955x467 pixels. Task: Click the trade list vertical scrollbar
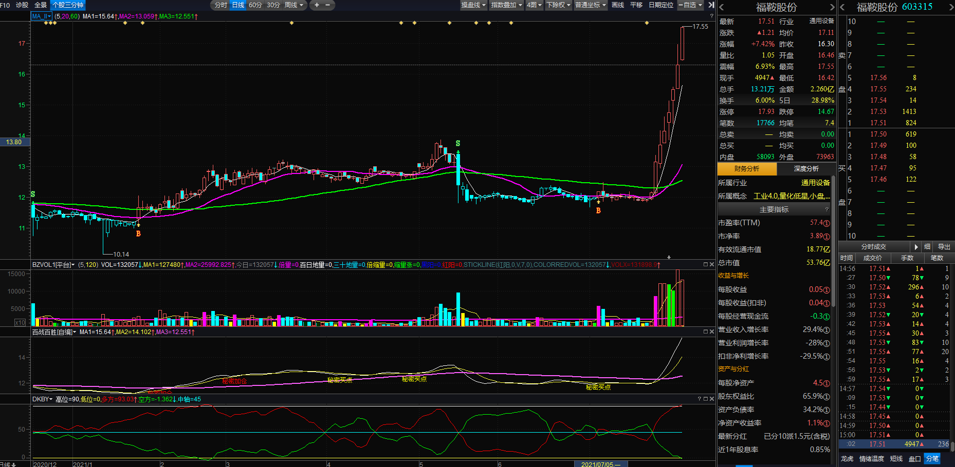click(x=952, y=446)
